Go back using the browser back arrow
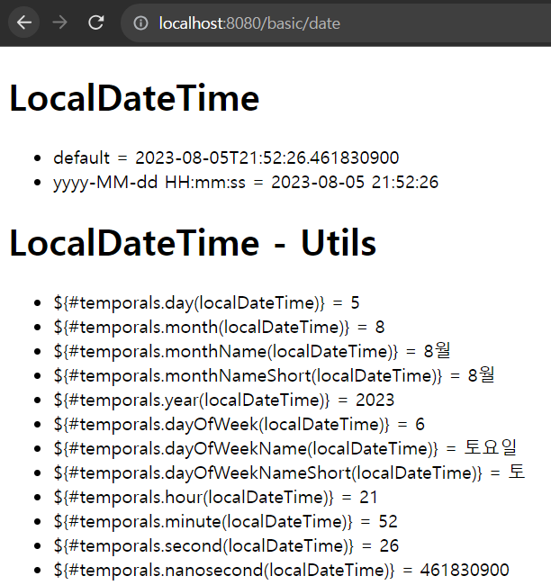This screenshot has width=551, height=585. coord(24,22)
